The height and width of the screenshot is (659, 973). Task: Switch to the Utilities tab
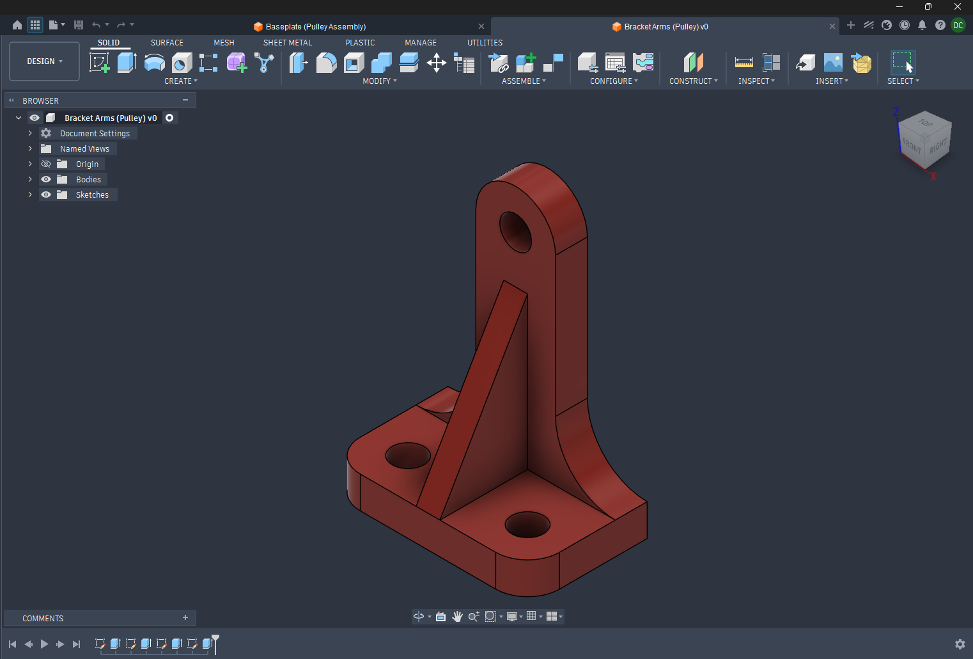click(485, 43)
